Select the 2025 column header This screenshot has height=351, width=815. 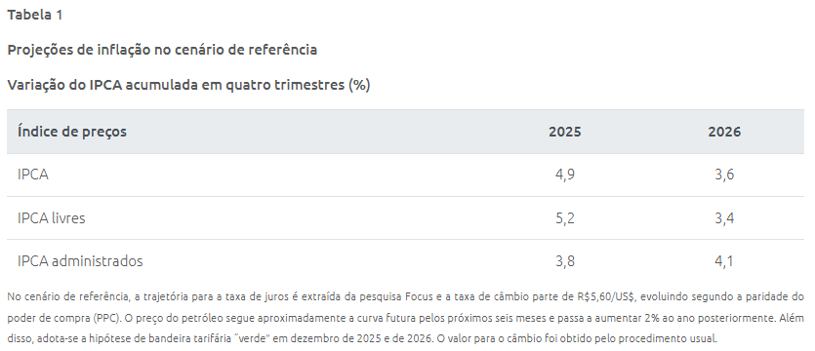click(564, 132)
